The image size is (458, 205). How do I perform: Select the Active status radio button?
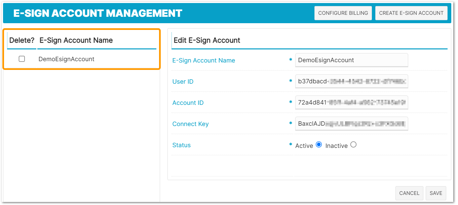(319, 145)
